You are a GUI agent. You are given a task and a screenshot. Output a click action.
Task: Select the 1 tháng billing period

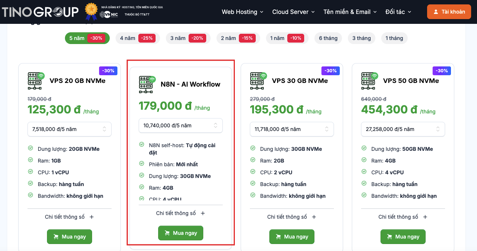(x=394, y=38)
